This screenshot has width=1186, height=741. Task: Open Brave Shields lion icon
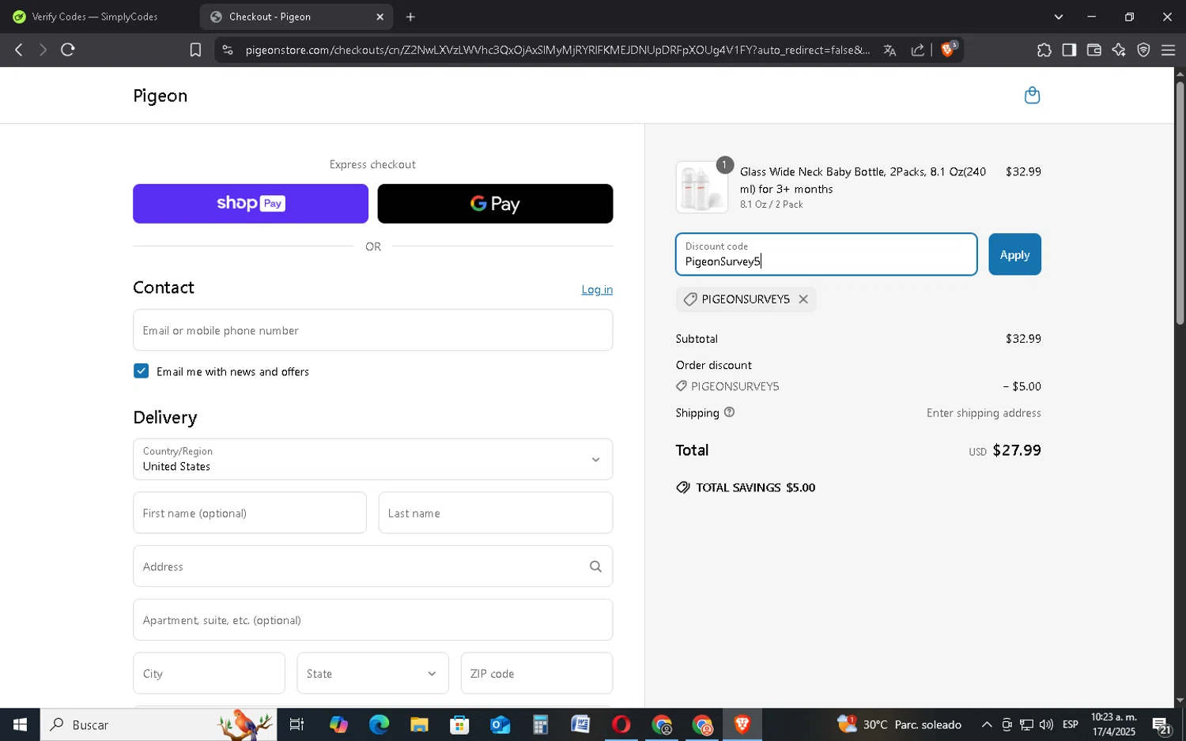tap(948, 50)
